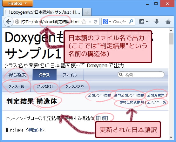Viewport: 176px width, 142px height.
Task: Bookmark this page with the star icon
Action: pyautogui.click(x=84, y=22)
